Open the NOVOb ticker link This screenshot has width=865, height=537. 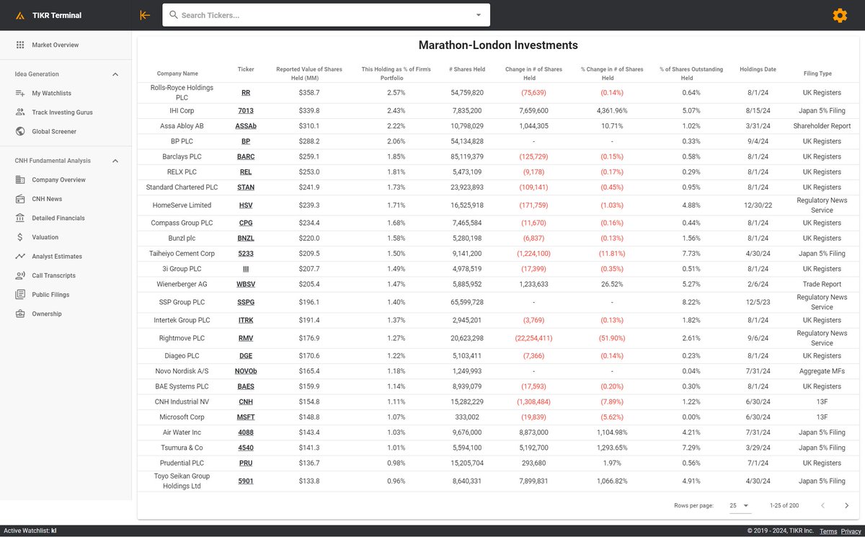coord(246,371)
